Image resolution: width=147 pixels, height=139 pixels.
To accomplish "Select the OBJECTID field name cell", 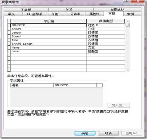I will [49, 25].
